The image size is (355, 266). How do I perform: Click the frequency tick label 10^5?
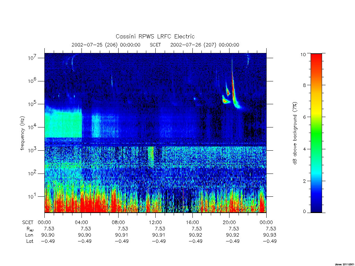(33, 104)
